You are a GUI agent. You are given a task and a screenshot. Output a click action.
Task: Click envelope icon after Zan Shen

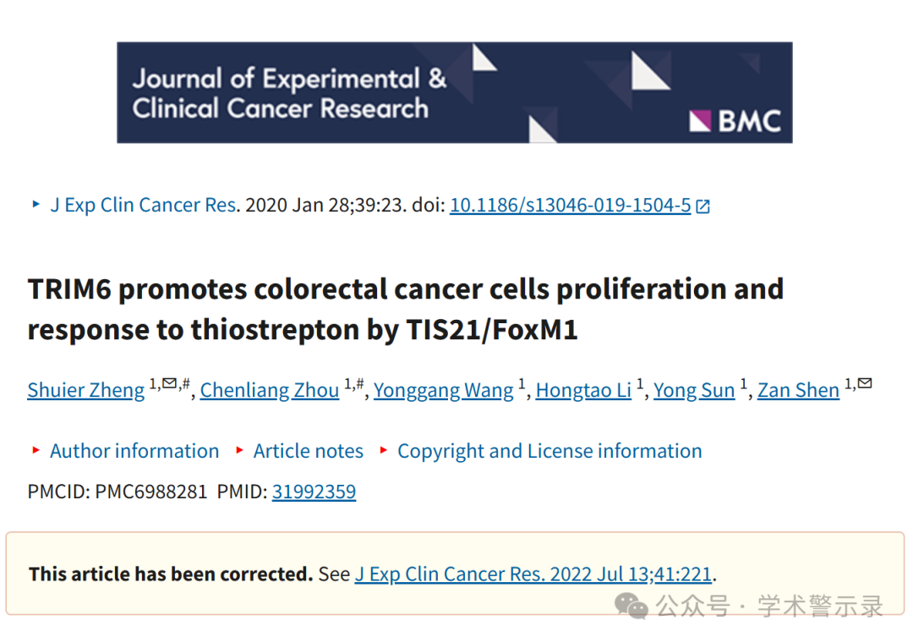click(865, 383)
